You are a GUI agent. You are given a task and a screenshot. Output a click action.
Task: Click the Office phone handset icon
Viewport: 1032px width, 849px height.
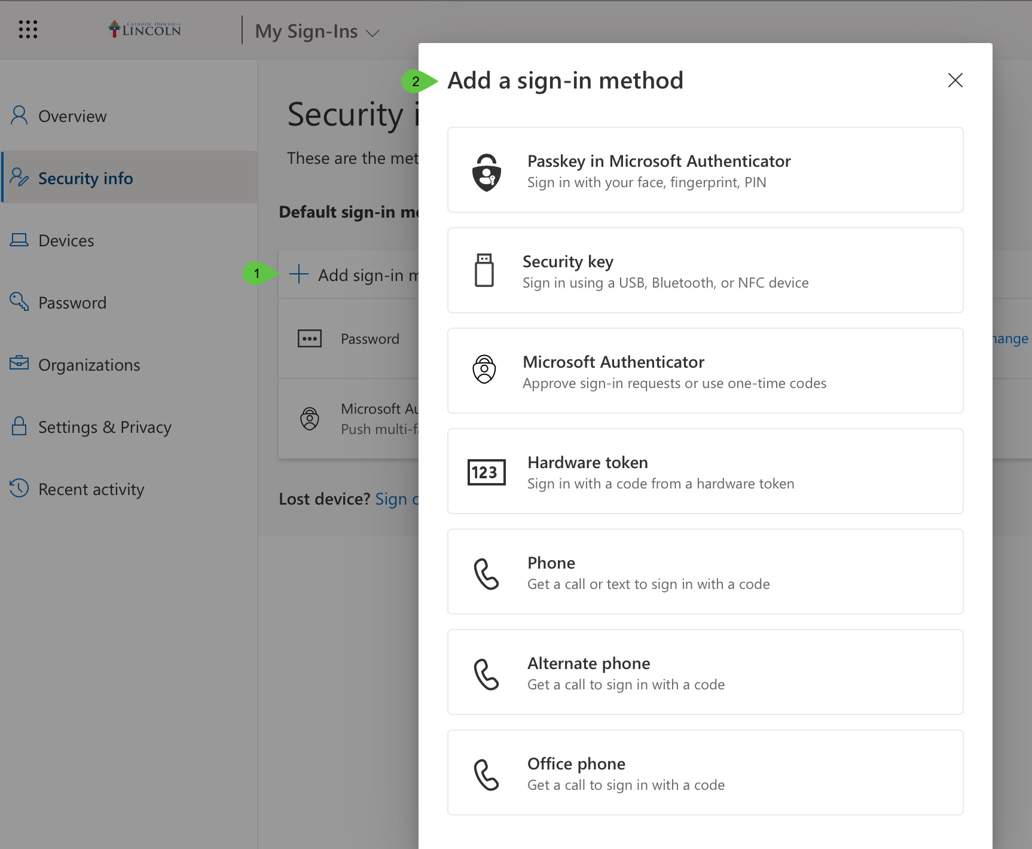click(486, 775)
